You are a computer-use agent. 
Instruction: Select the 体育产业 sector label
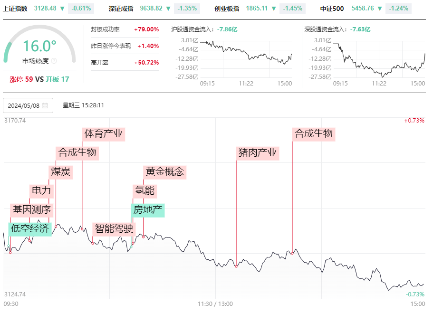104,134
